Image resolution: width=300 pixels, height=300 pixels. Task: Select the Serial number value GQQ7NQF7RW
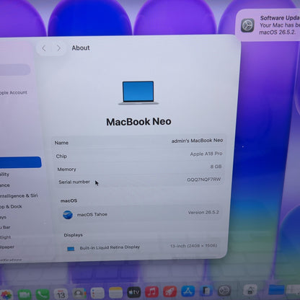pos(204,180)
